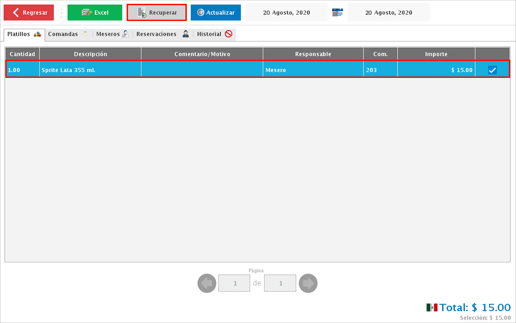The width and height of the screenshot is (516, 323).
Task: Open the calendar icon between the dates
Action: click(x=337, y=12)
